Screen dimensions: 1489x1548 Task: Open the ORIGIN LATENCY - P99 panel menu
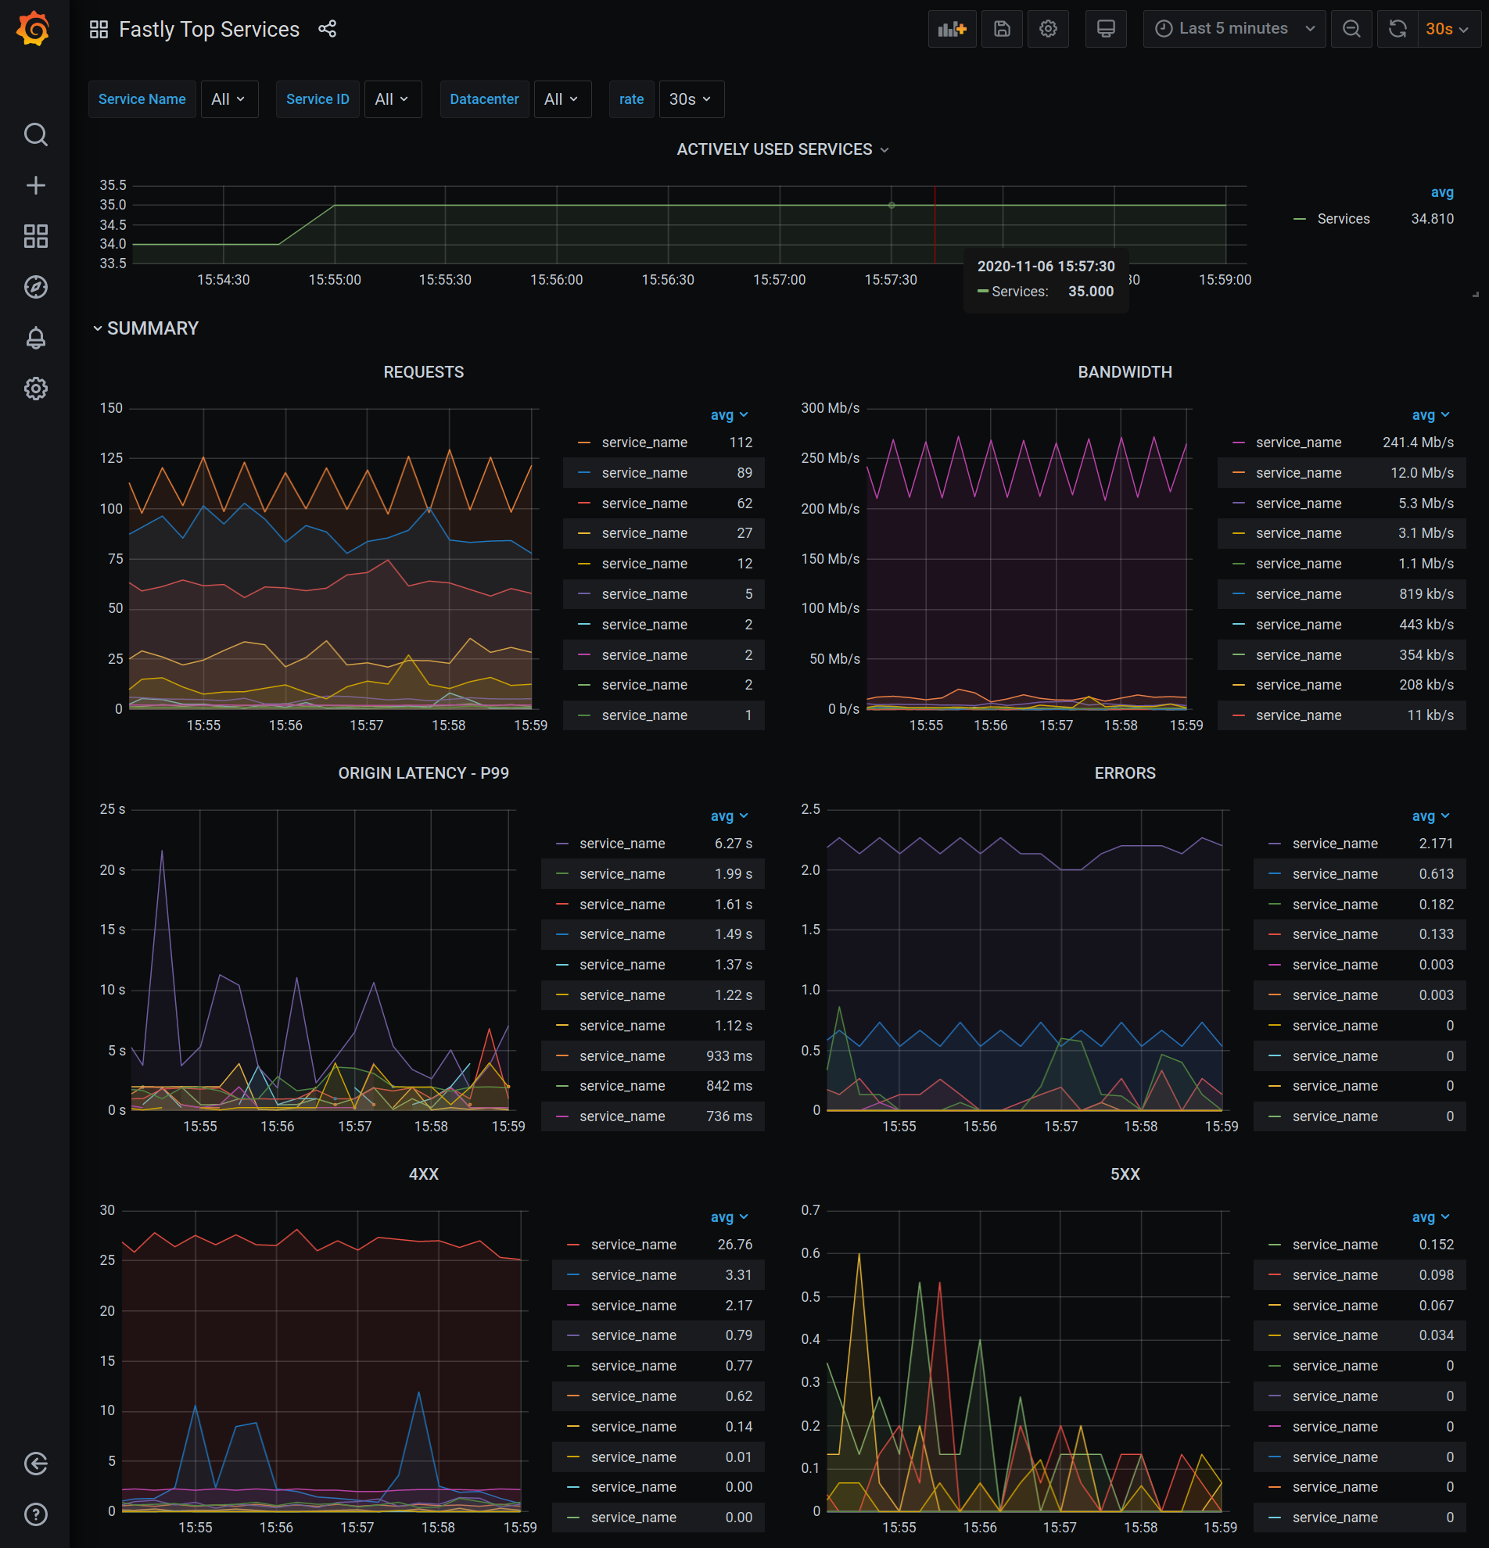[423, 773]
